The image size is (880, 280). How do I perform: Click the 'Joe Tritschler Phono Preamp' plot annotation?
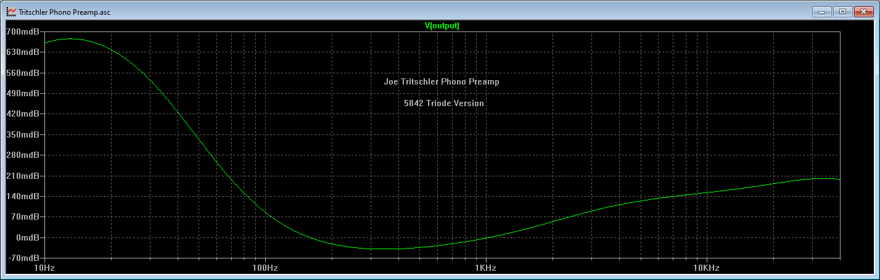tap(442, 81)
